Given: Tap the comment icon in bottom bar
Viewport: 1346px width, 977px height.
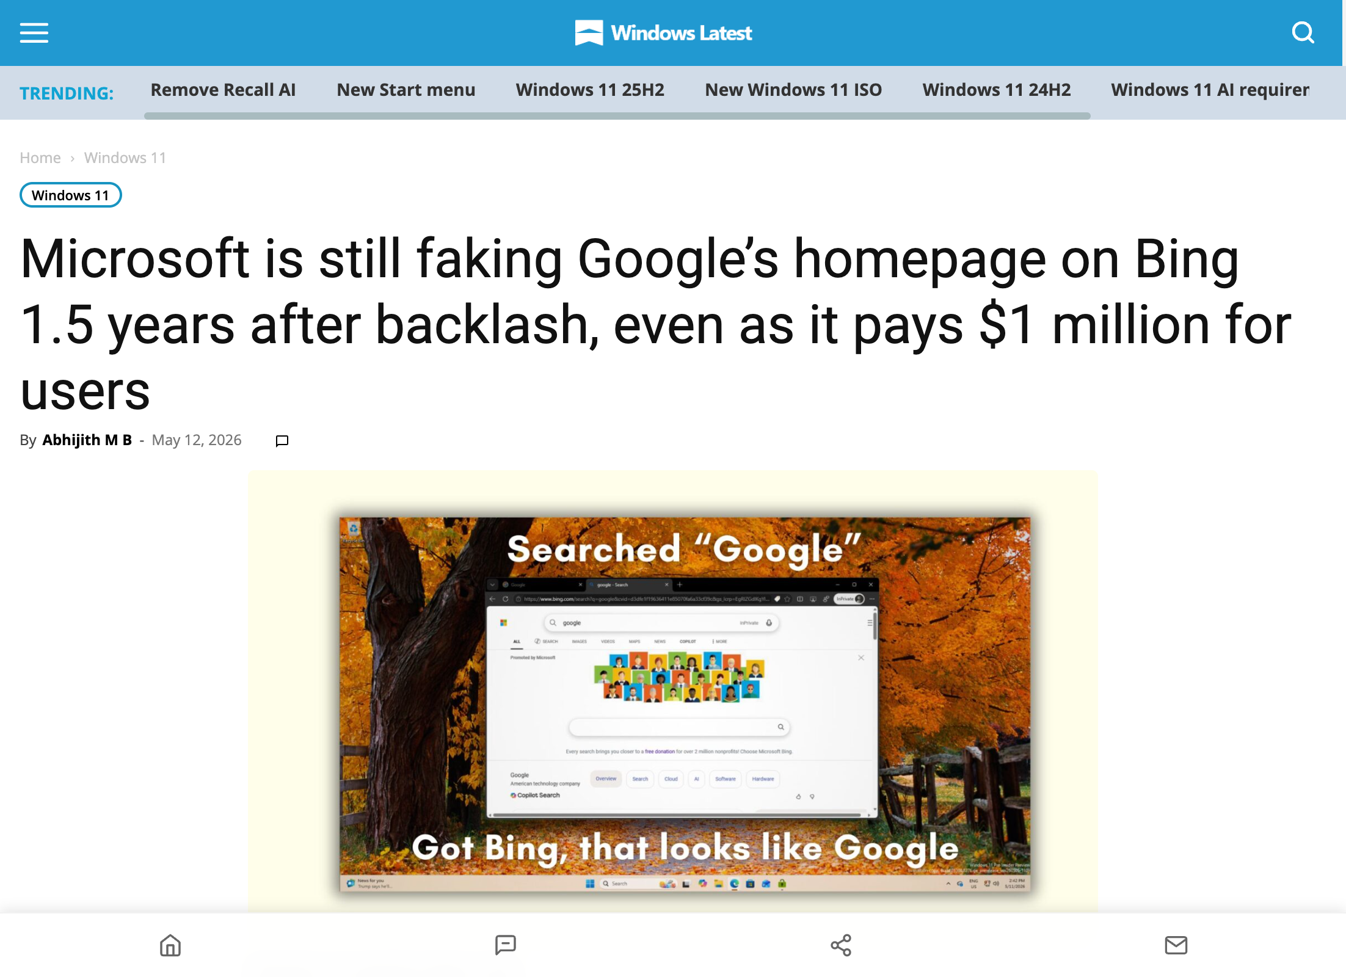Looking at the screenshot, I should pyautogui.click(x=506, y=945).
